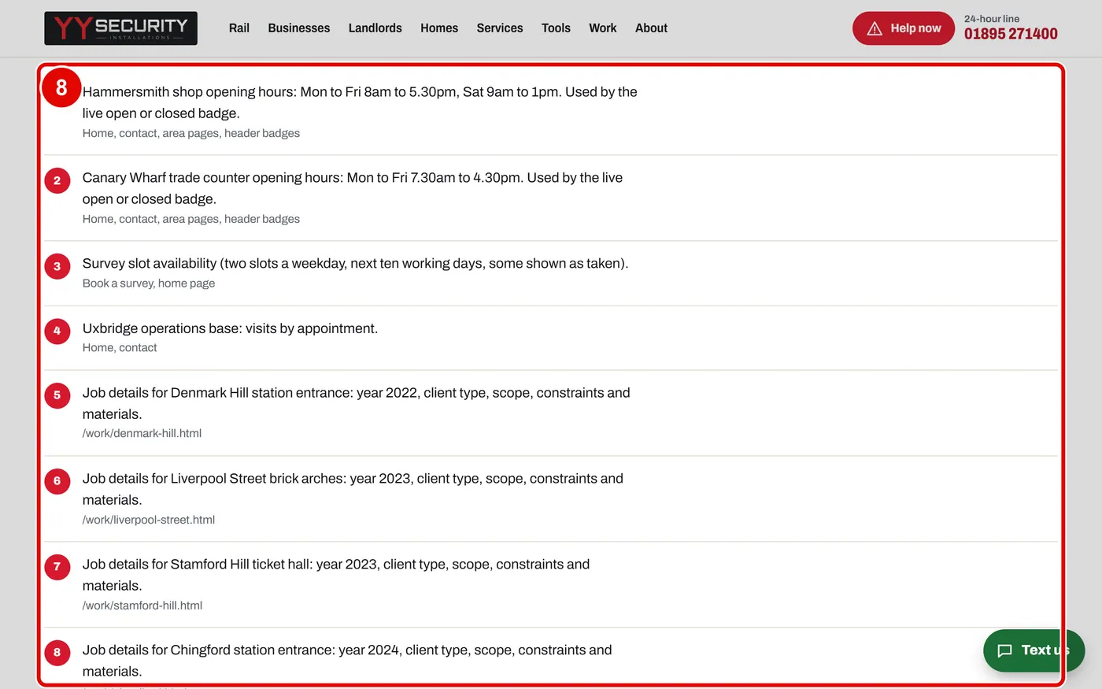Click the Canary Wharf trade counter hours text
1102x689 pixels.
(353, 188)
